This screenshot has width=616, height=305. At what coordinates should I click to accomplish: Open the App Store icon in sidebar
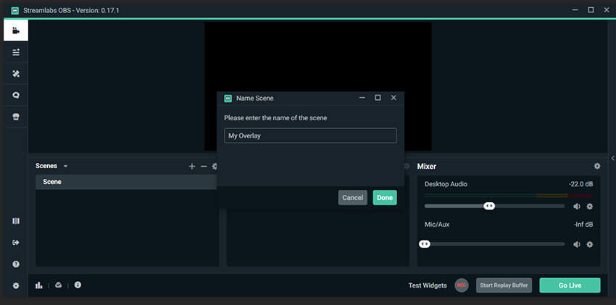(x=15, y=117)
